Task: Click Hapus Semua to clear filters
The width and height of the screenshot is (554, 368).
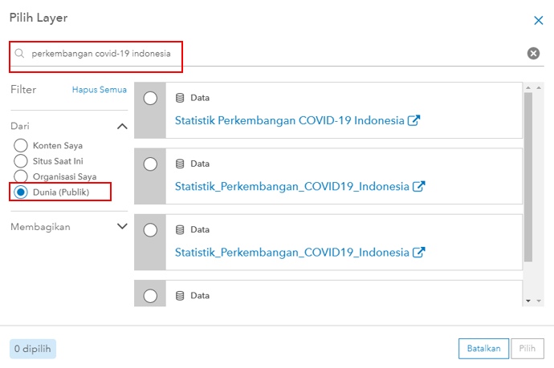Action: pos(100,90)
